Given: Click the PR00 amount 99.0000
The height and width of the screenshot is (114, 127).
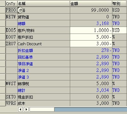Looking at the screenshot, I should pos(100,10).
